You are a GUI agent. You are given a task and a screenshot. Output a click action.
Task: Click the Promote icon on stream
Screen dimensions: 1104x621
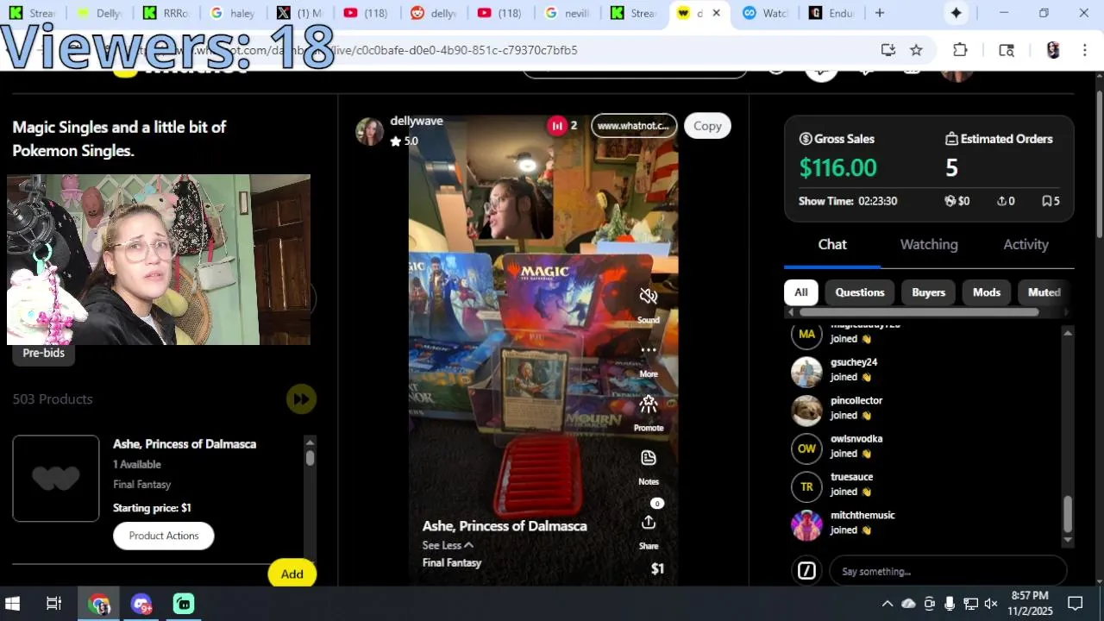pos(649,404)
